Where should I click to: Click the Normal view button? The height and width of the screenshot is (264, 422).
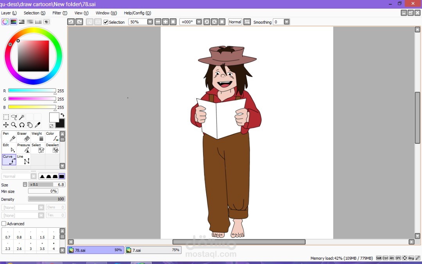coord(235,22)
